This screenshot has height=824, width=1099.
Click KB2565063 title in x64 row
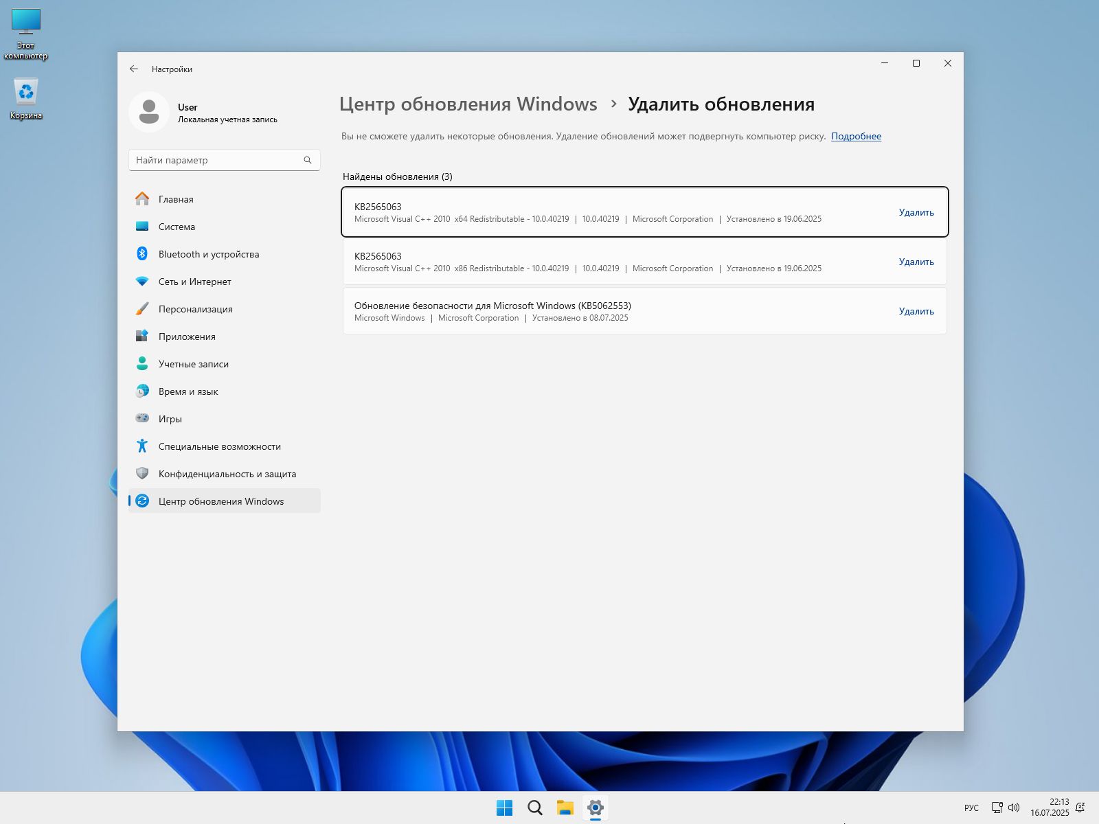(x=378, y=207)
